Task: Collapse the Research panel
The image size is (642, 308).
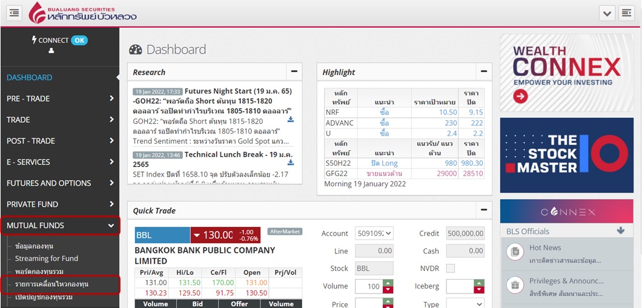Action: (x=294, y=71)
